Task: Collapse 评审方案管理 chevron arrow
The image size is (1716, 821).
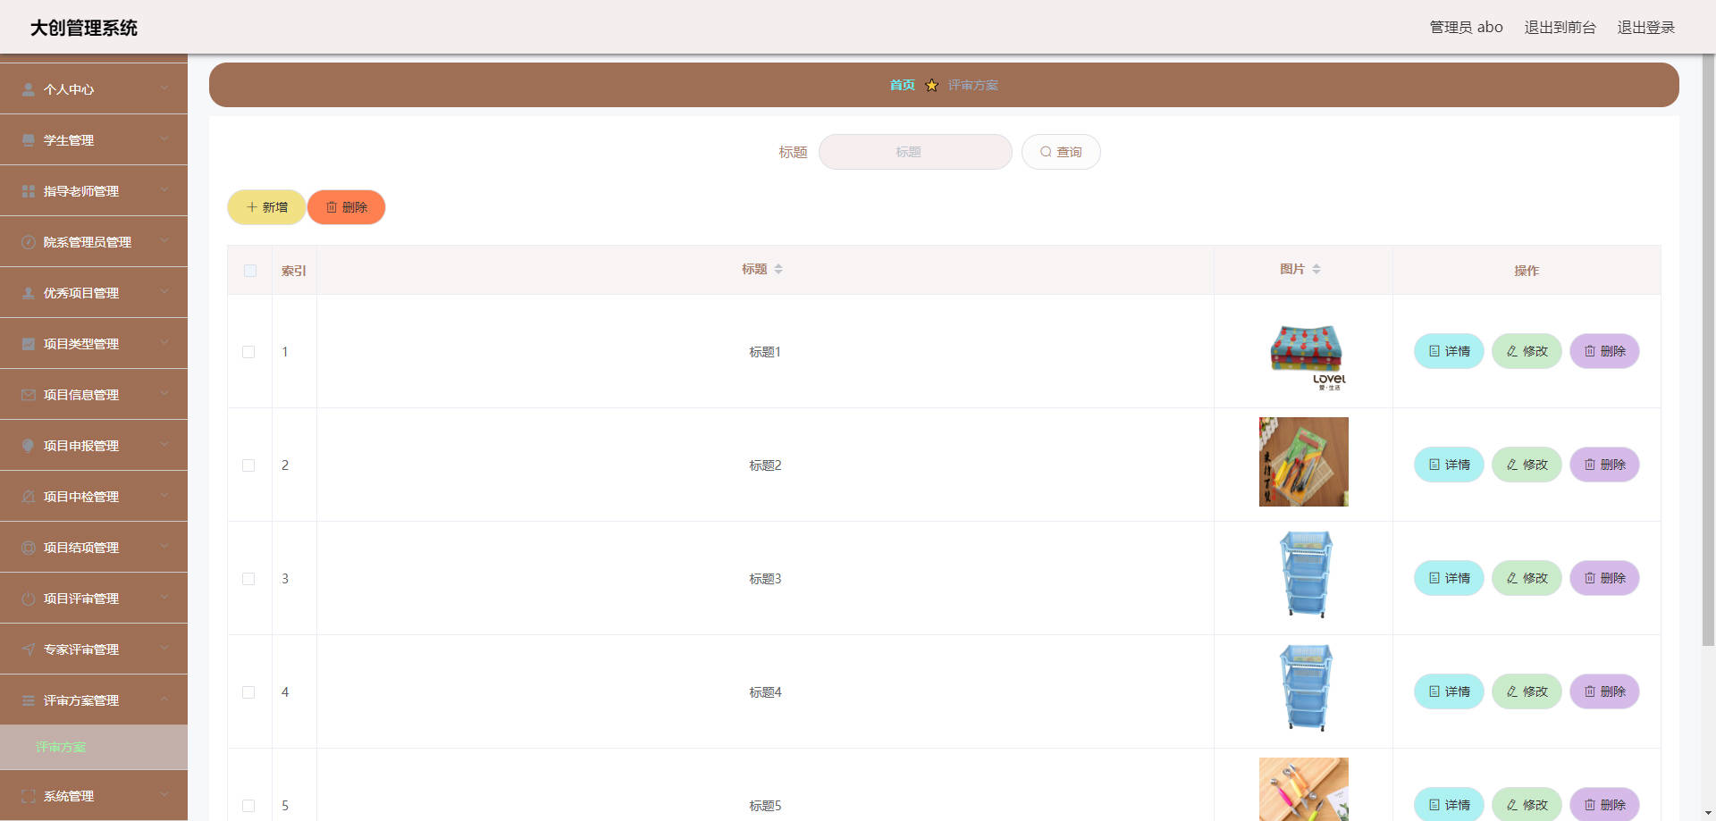Action: (164, 700)
